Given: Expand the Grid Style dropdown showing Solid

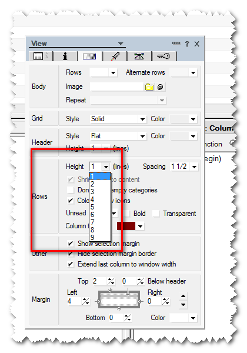Looking at the screenshot, I should (118, 119).
